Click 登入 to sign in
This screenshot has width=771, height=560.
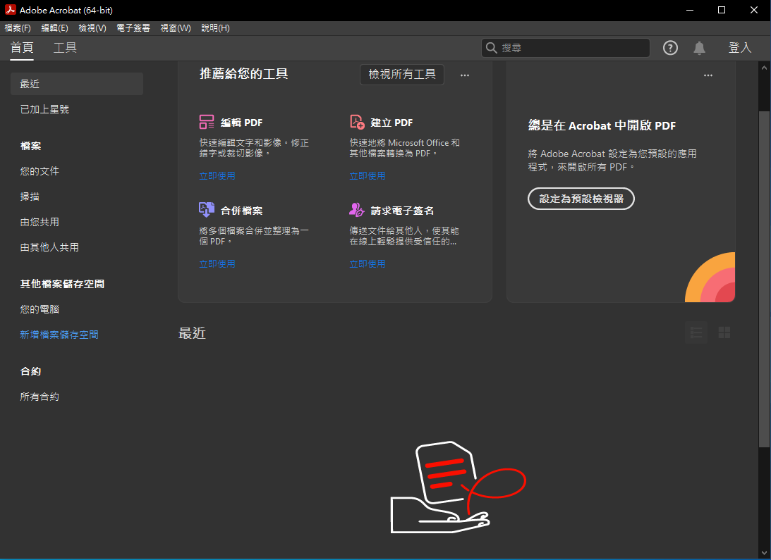740,48
